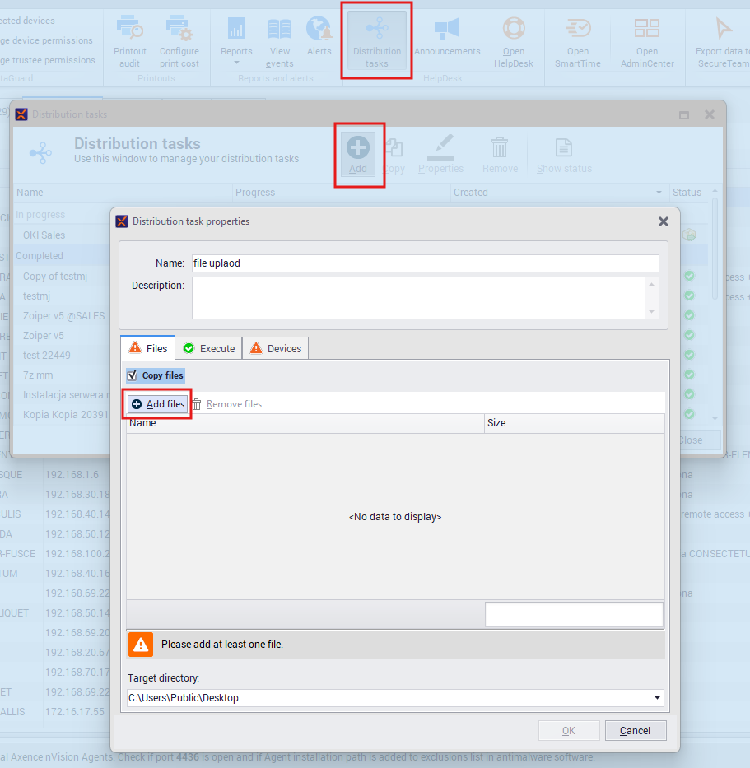Viewport: 750px width, 768px height.
Task: Click the Add files button
Action: (158, 404)
